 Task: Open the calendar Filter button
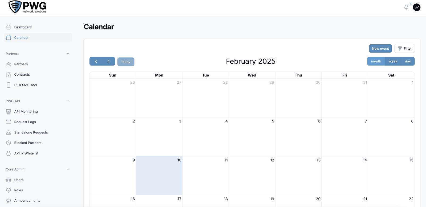point(405,49)
